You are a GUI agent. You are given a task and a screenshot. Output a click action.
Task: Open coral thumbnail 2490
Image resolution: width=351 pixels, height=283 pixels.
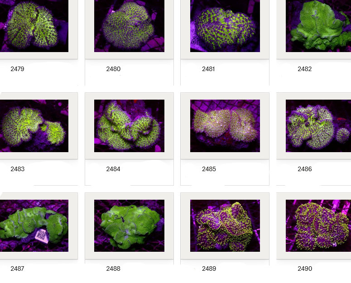pos(318,226)
